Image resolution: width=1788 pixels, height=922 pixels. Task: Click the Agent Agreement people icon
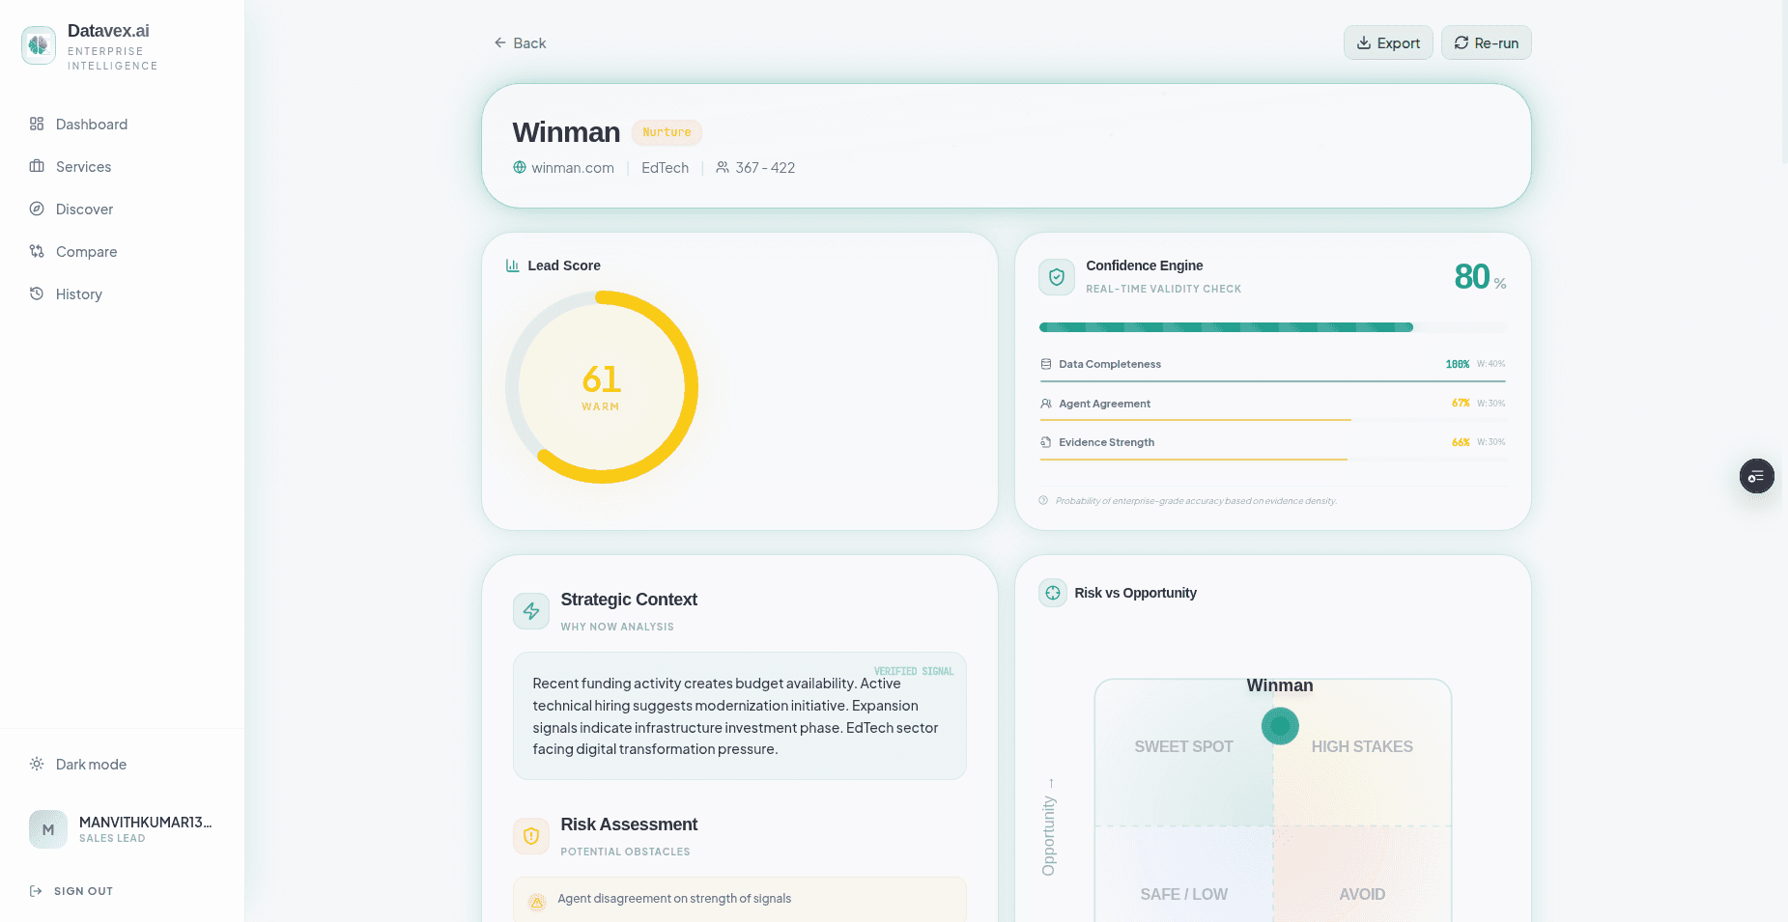coord(1046,404)
